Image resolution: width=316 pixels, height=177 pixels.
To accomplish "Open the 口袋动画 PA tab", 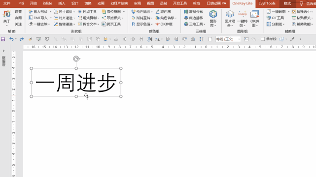I will point(216,3).
